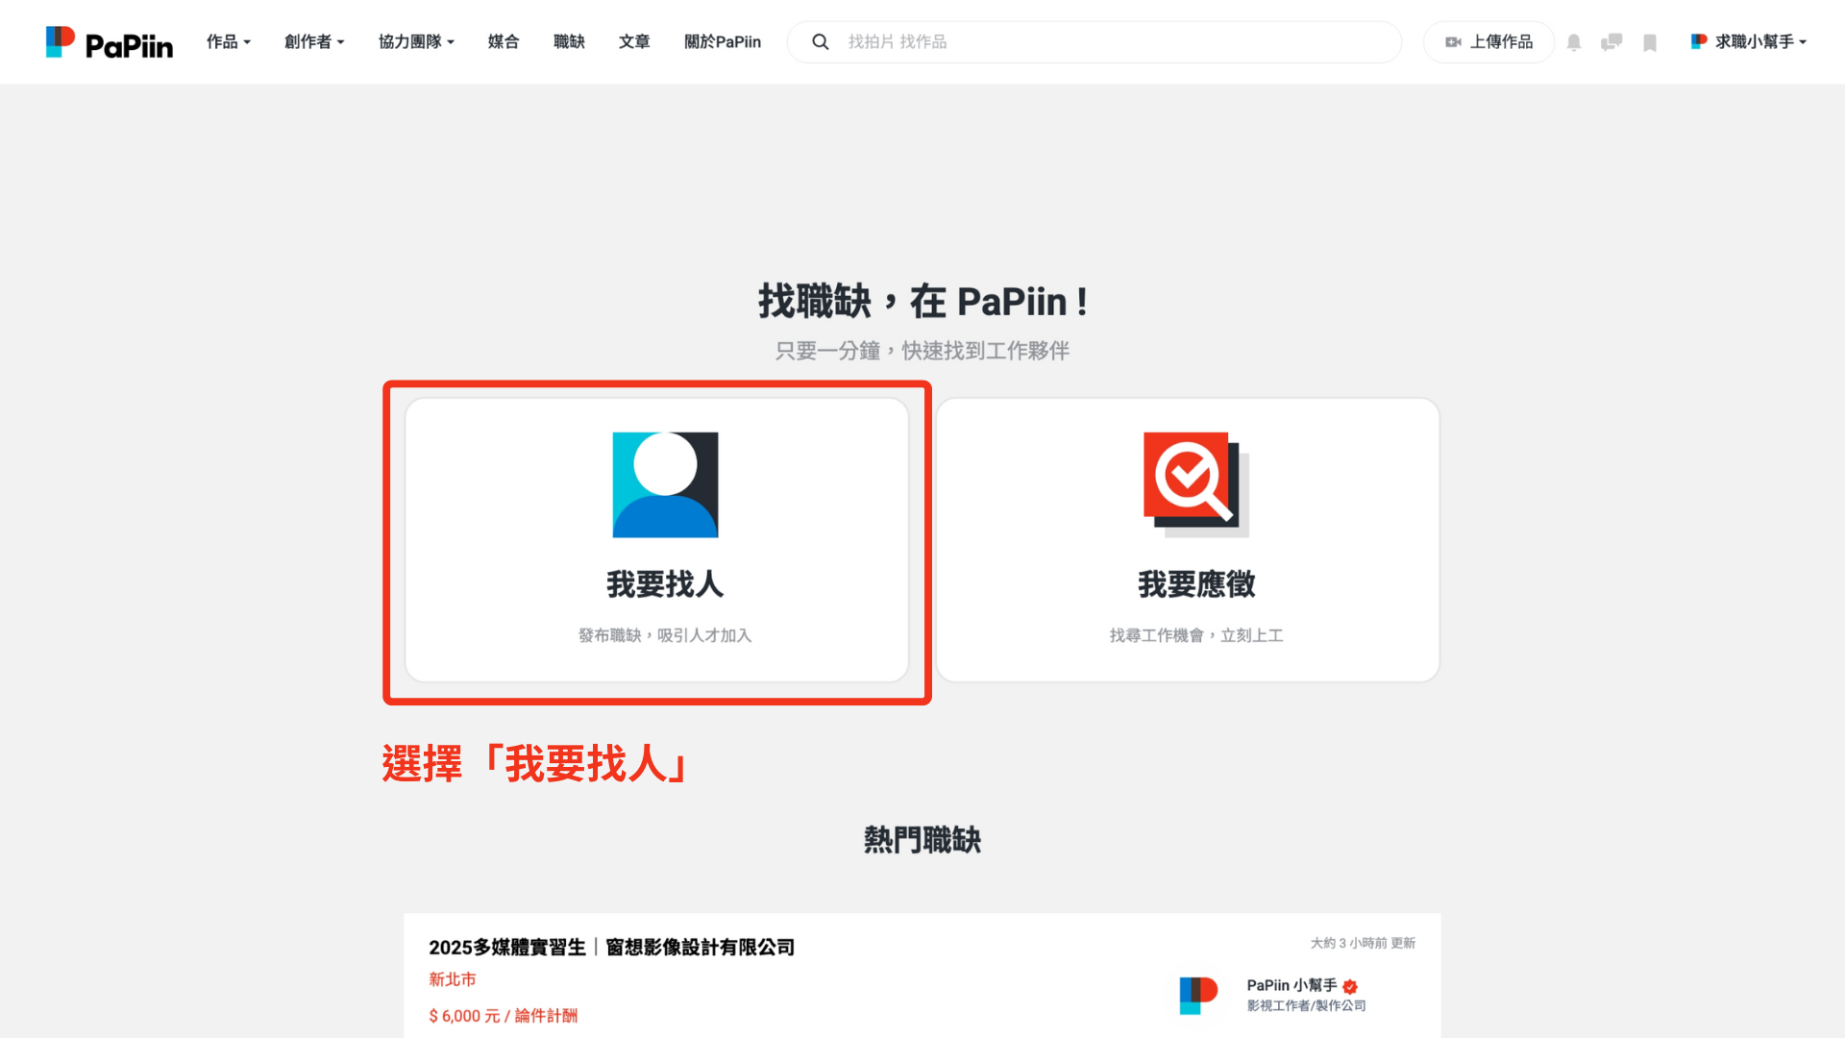Click the red magnifier check icon for 我要應徵

click(x=1195, y=484)
